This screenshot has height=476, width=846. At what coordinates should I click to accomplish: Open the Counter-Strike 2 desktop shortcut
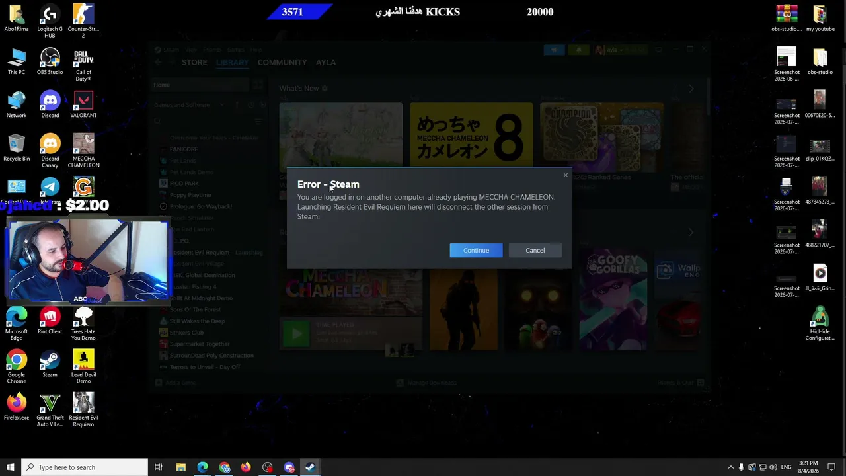pos(83,22)
